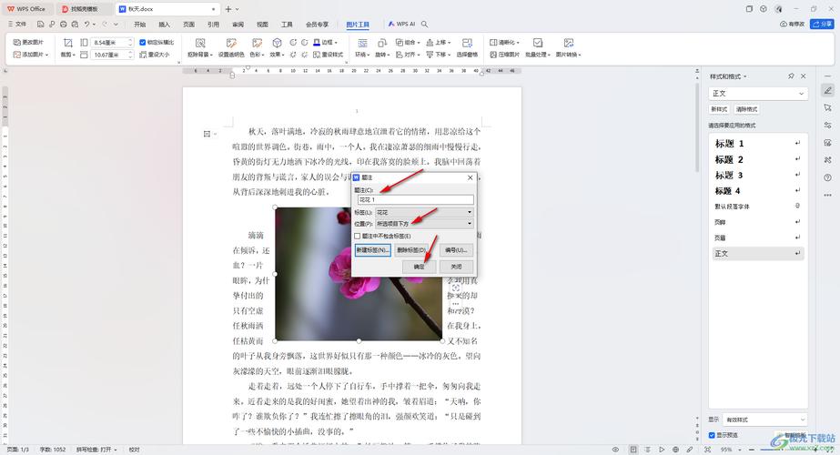Screen dimensions: 840x455
Task: Select the 标题 1 style in list
Action: (757, 144)
